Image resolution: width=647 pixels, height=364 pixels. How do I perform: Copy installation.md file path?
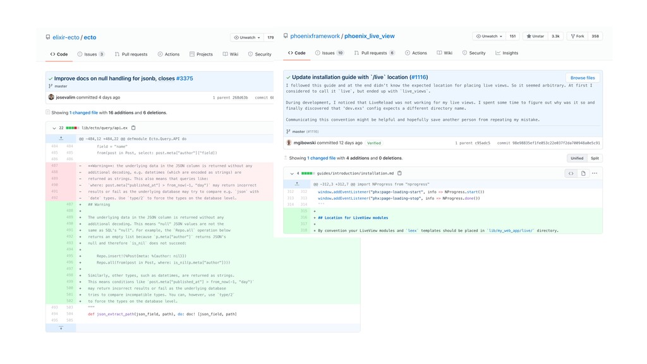coord(399,173)
